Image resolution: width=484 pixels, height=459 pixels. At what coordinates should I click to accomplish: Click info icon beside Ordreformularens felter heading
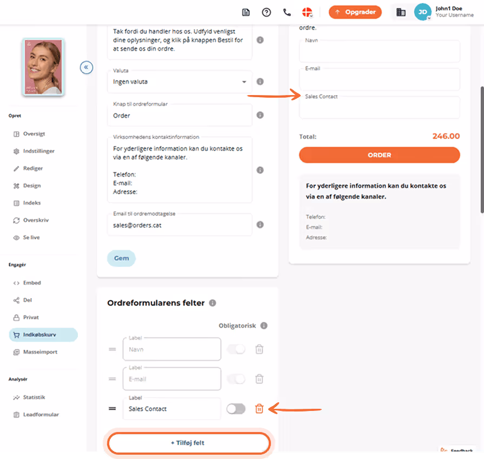point(213,303)
